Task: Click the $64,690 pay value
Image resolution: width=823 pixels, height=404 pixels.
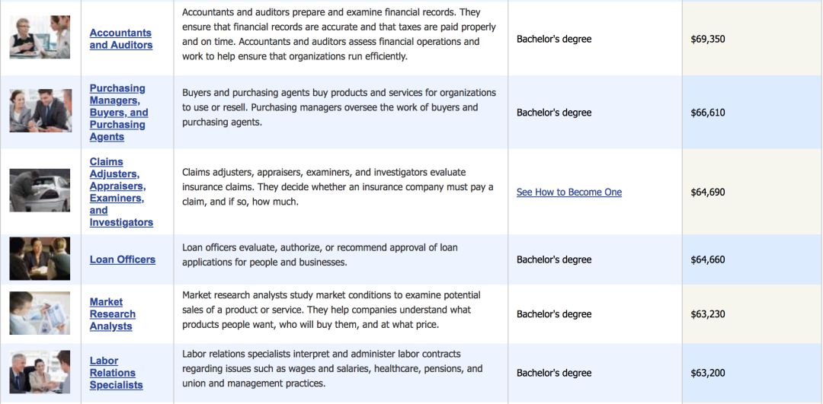Action: point(707,192)
